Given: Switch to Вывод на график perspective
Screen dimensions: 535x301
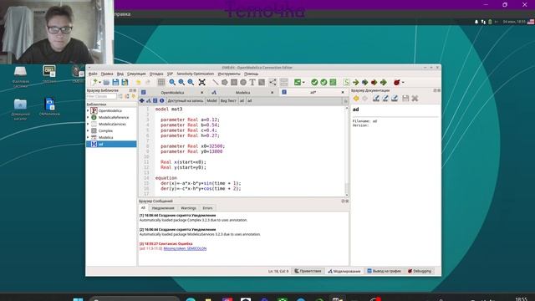Looking at the screenshot, I should tap(384, 271).
